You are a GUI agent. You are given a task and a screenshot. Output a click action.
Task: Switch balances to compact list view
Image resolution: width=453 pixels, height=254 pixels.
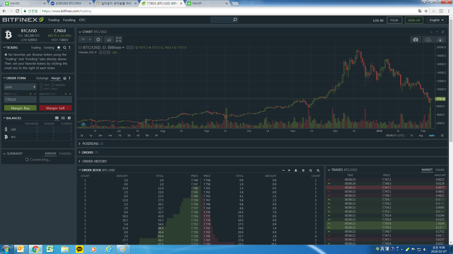pyautogui.click(x=63, y=118)
